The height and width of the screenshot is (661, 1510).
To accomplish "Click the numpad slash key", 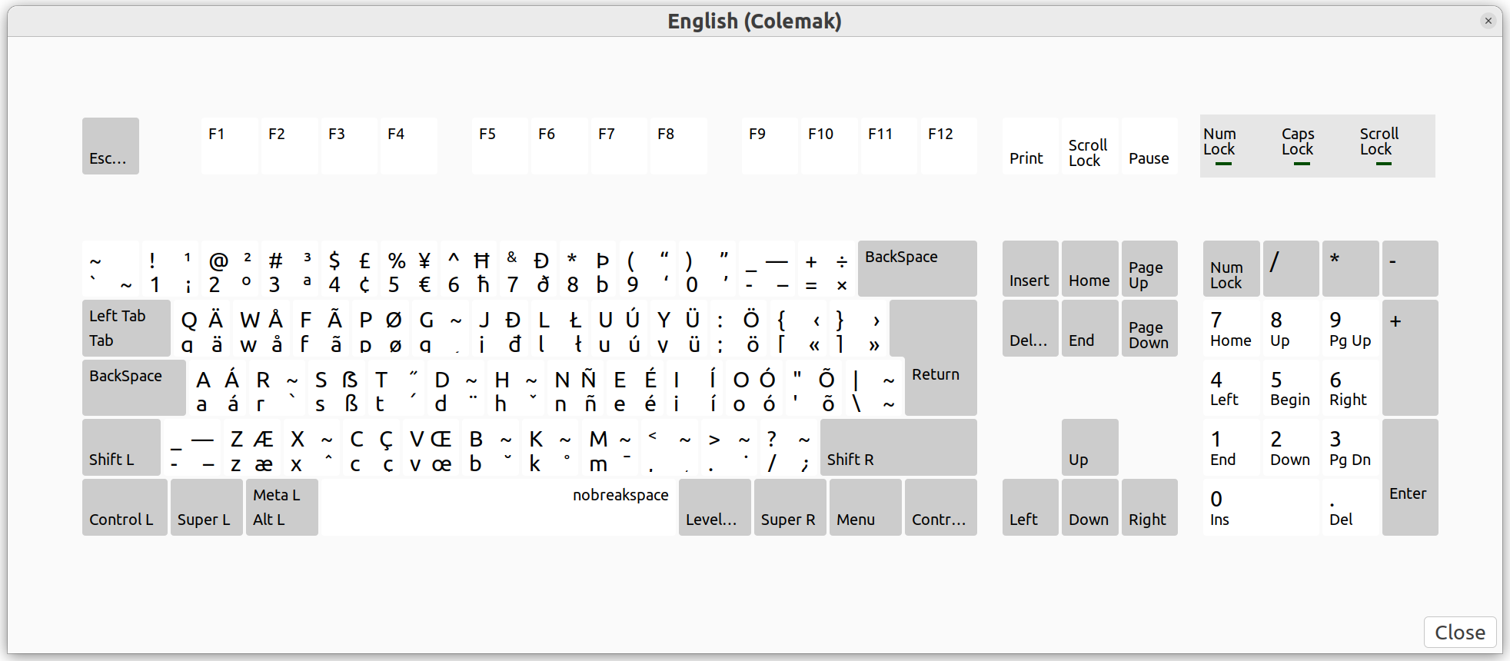I will coord(1291,269).
